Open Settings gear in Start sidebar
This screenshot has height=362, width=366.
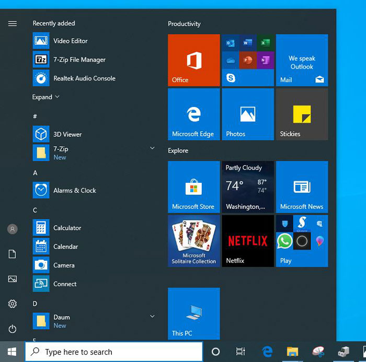click(13, 303)
